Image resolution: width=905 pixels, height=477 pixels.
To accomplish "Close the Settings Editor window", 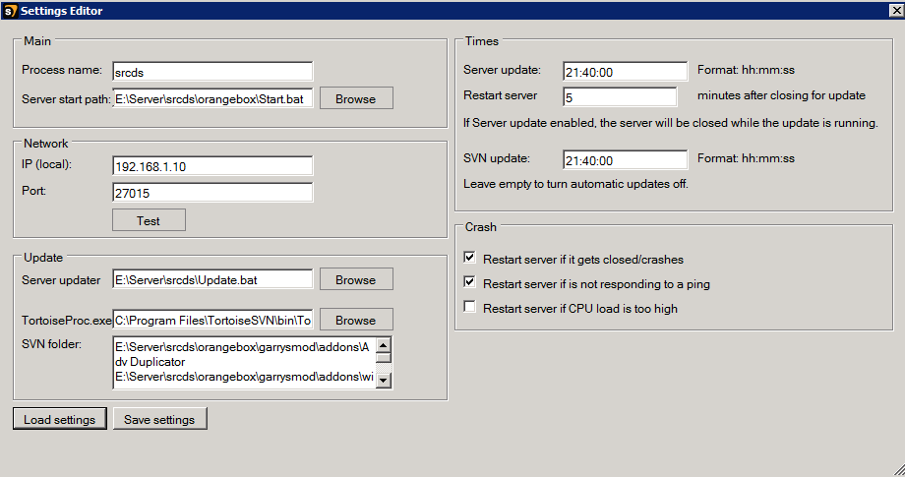I will [893, 10].
